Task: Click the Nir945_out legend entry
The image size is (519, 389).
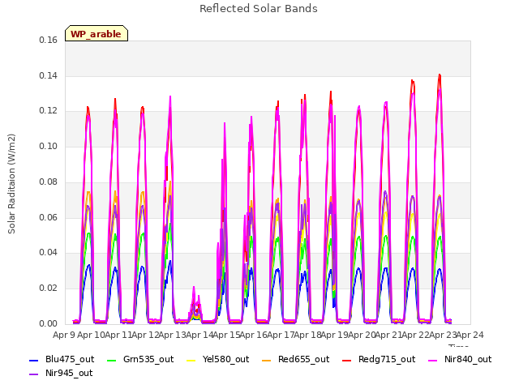Action: (x=61, y=373)
